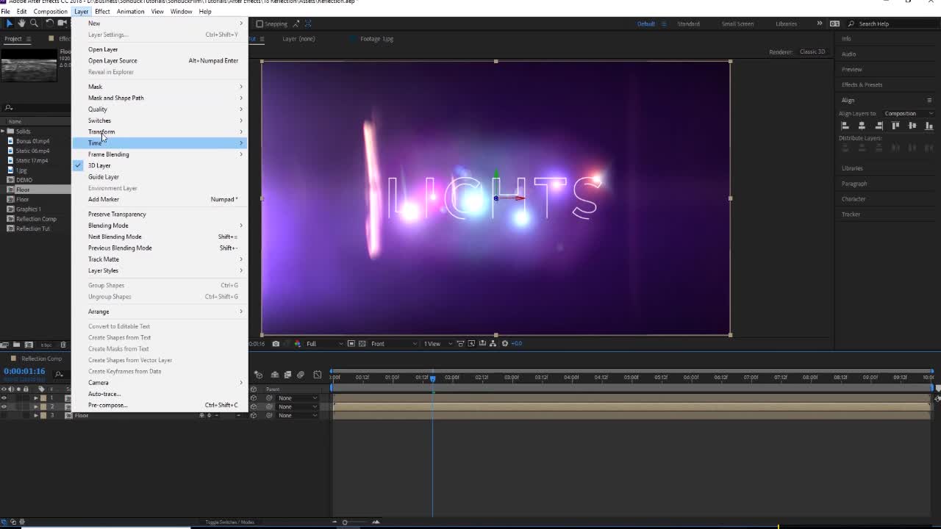Open the 1 View layout dropdown
941x529 pixels.
pos(437,343)
